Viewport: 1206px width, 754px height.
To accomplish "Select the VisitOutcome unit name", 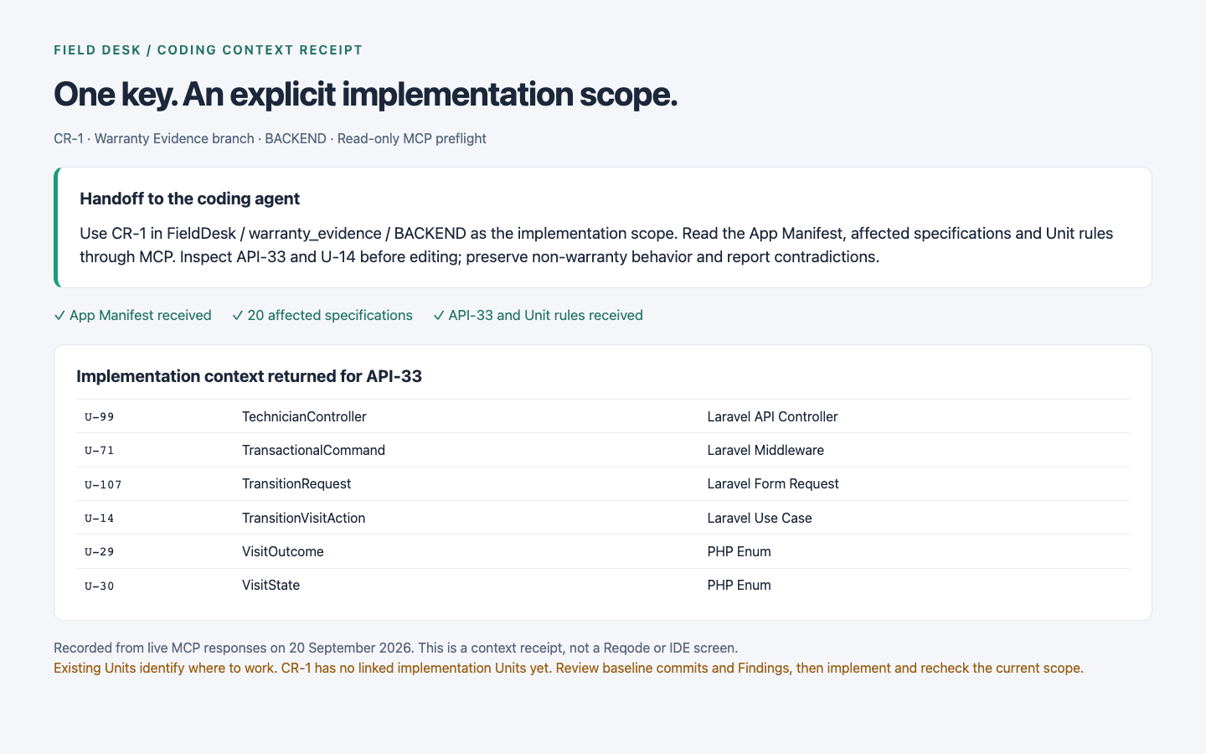I will (283, 551).
